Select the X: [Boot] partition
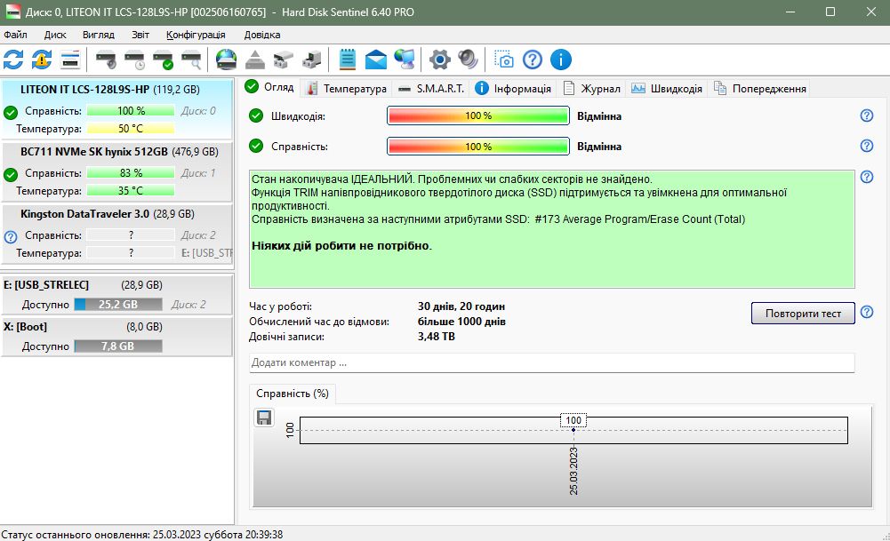 pos(117,337)
